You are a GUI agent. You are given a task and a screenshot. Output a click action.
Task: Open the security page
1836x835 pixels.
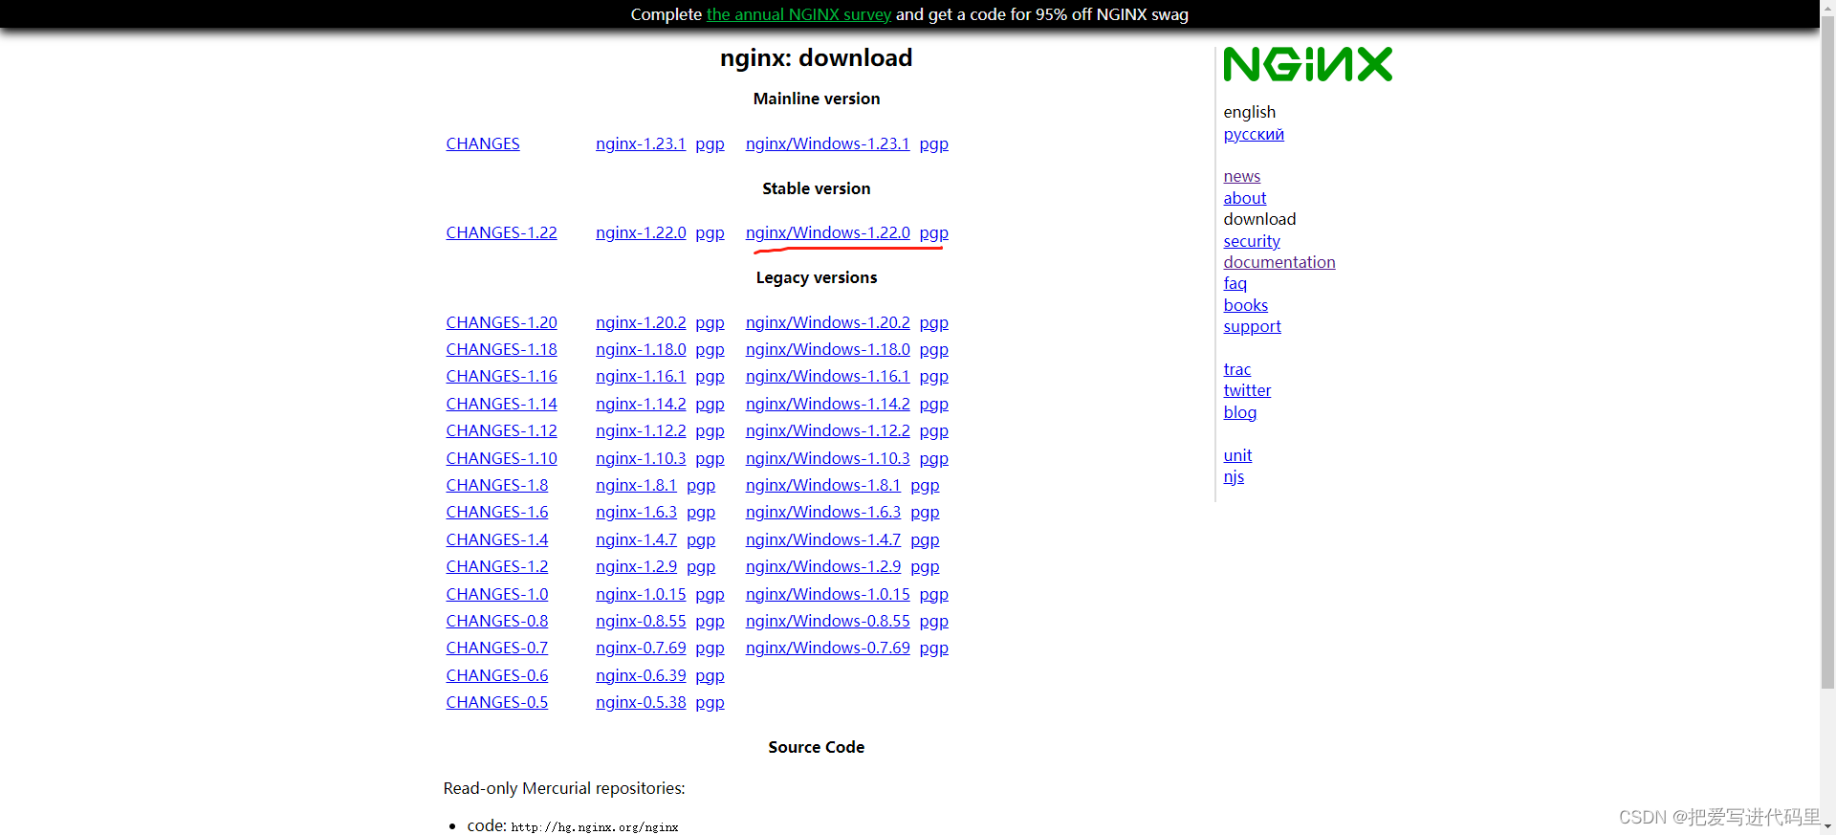[x=1252, y=241]
